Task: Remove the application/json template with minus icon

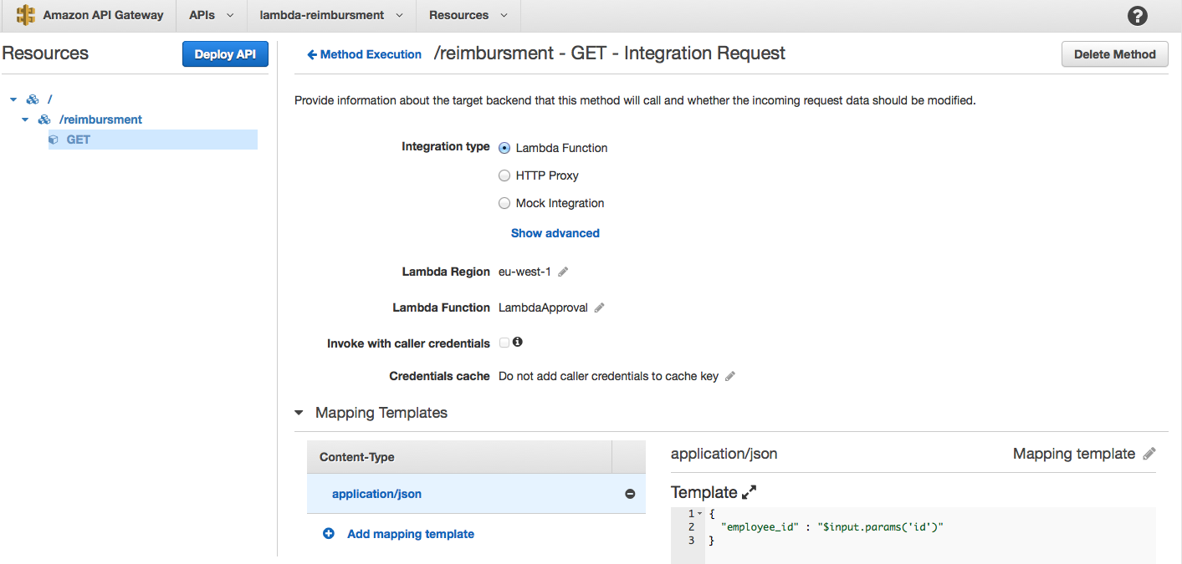Action: point(630,494)
